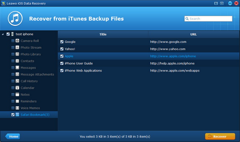This screenshot has width=240, height=142.
Task: Click the Contacts category icon
Action: click(x=17, y=61)
